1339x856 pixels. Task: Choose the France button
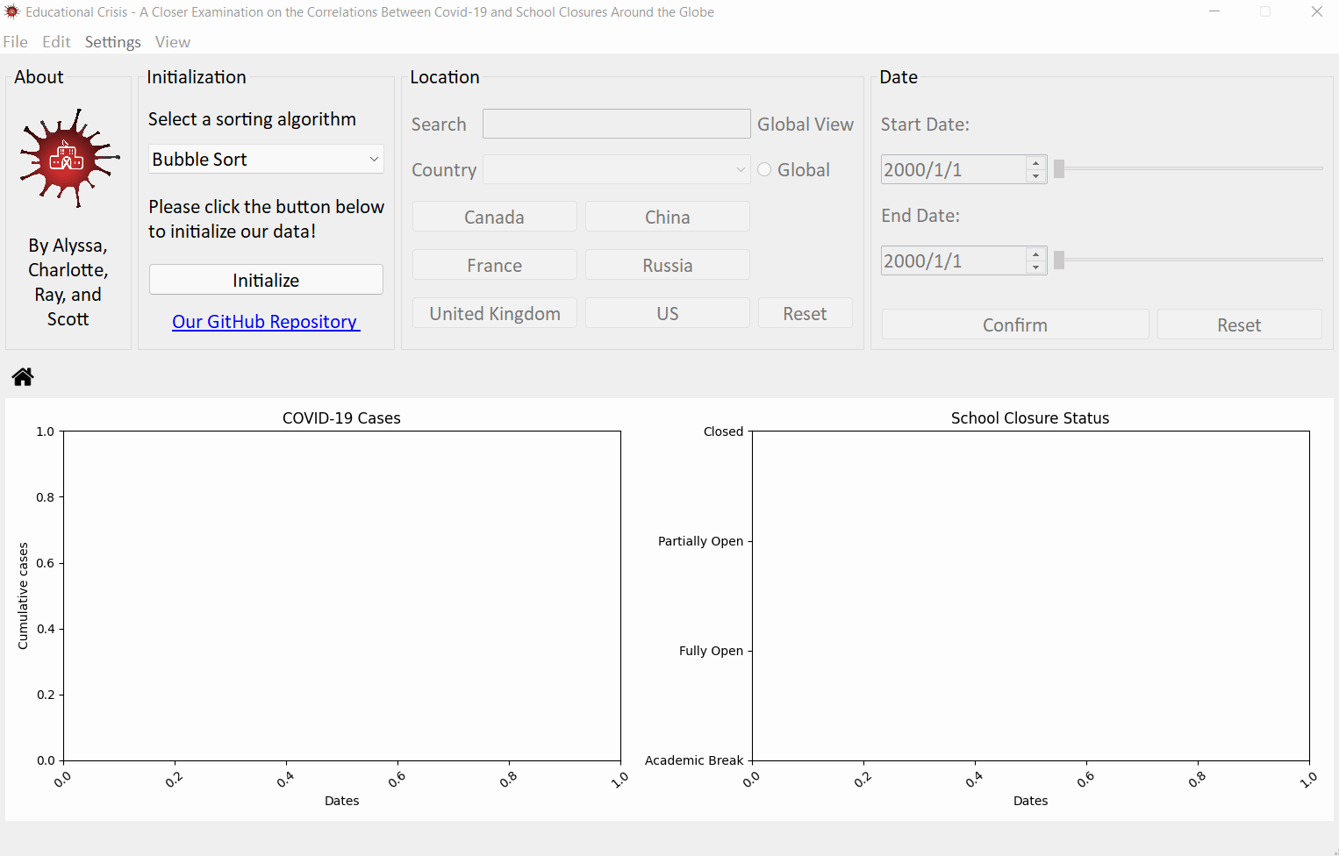[x=494, y=265]
